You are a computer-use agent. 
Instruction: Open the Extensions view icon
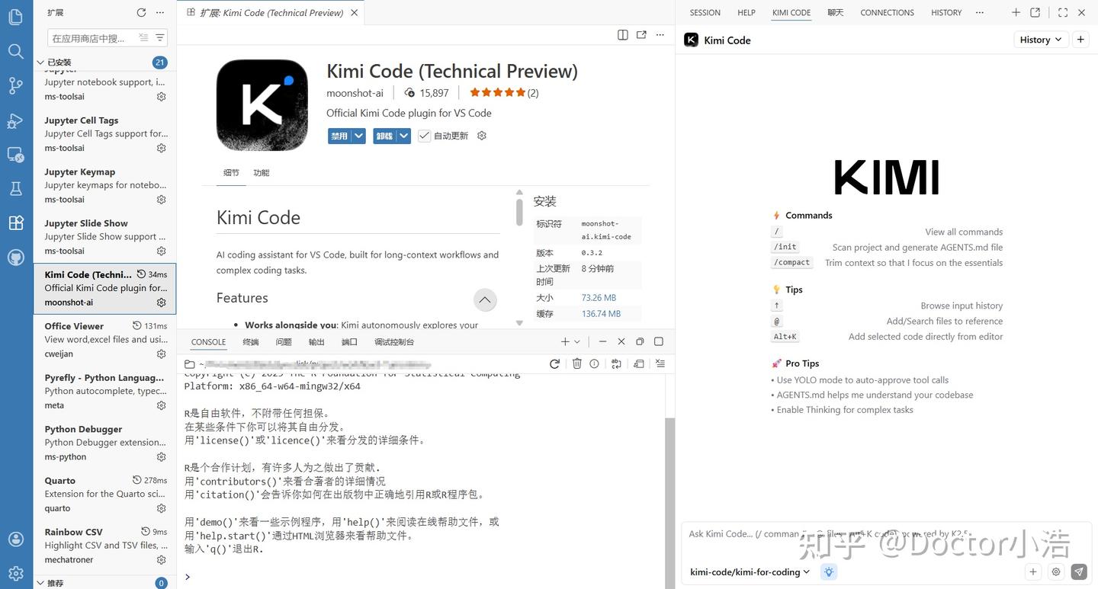(x=15, y=222)
